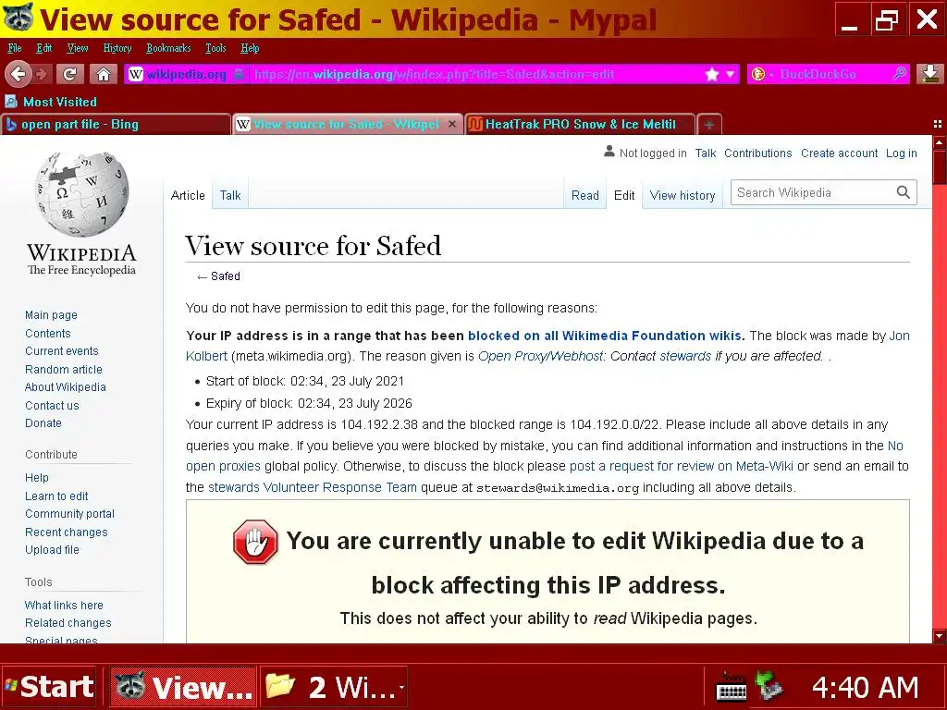Screen dimensions: 947x710
Task: Click the DuckDuckGo search engine icon
Action: 758,74
